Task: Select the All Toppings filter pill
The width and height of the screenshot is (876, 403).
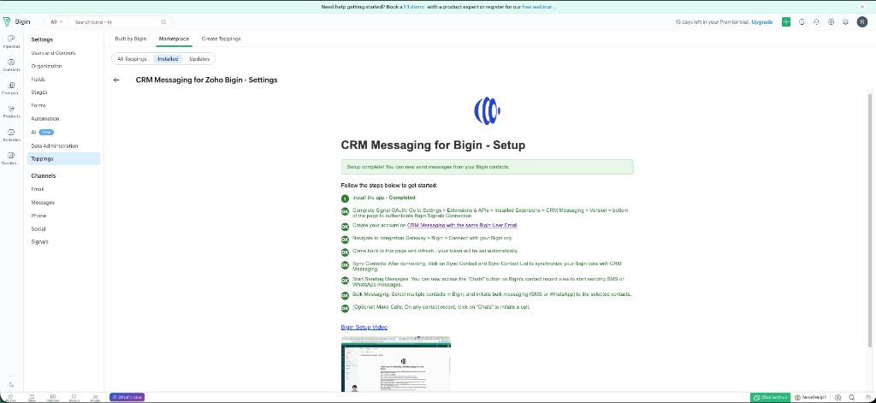Action: 132,59
